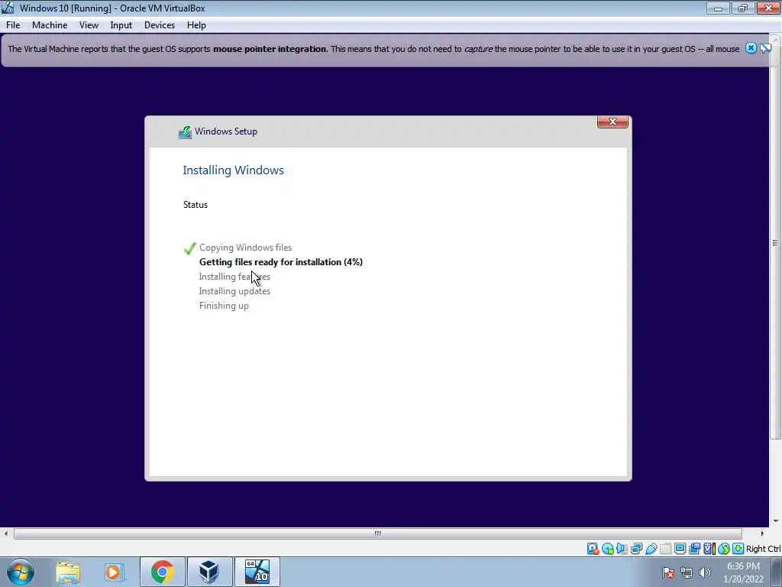Click the shared folders status icon

pyautogui.click(x=665, y=549)
